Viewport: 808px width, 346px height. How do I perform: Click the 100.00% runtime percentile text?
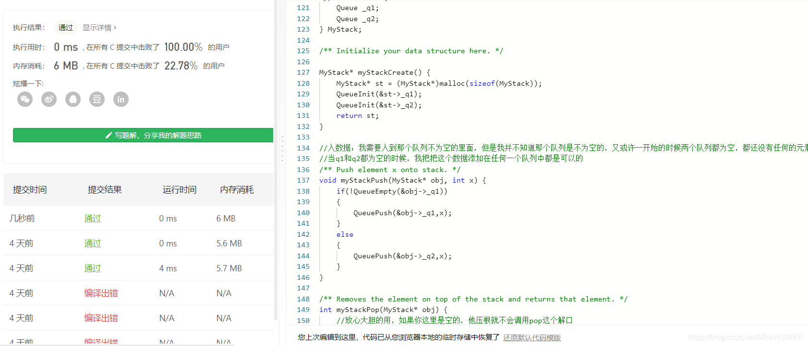click(183, 47)
